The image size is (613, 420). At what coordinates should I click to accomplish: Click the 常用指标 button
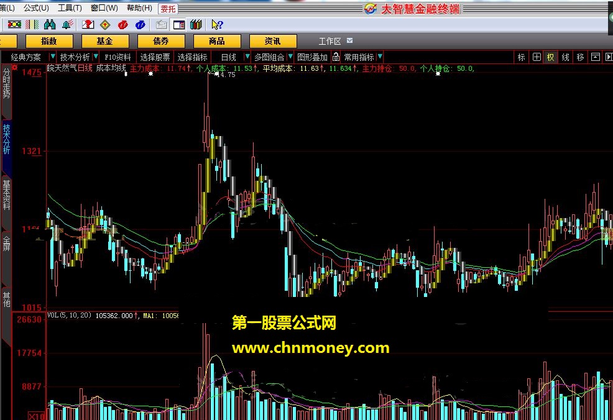click(359, 57)
